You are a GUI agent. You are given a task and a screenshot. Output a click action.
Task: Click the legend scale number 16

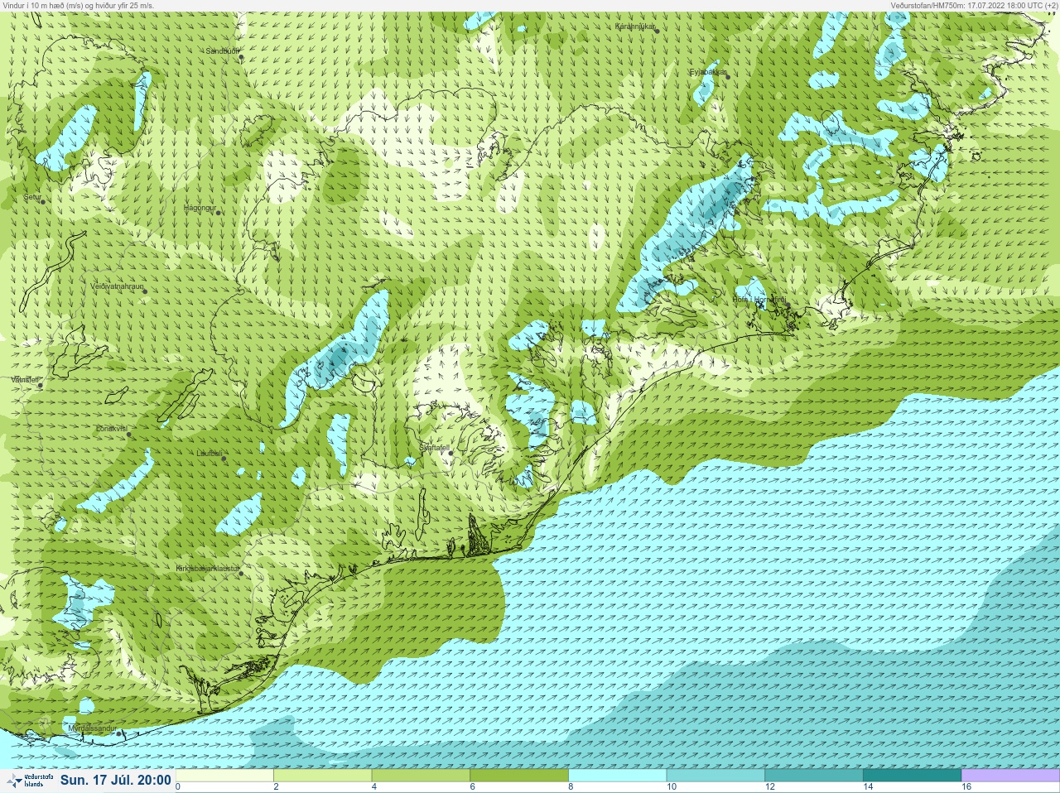coord(966,787)
